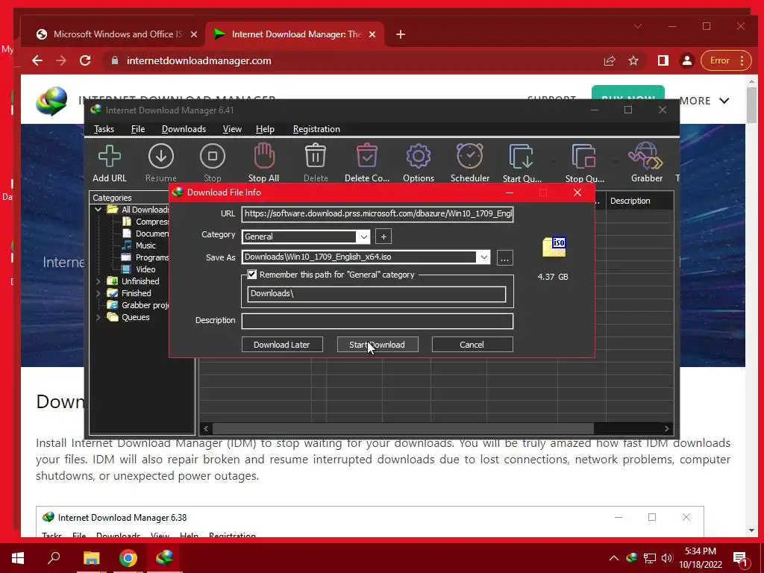Viewport: 764px width, 573px height.
Task: Click the browse folder ellipsis button
Action: tap(505, 257)
